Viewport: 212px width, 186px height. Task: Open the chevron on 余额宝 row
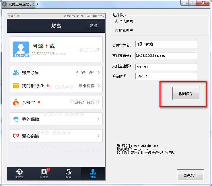pyautogui.click(x=99, y=103)
